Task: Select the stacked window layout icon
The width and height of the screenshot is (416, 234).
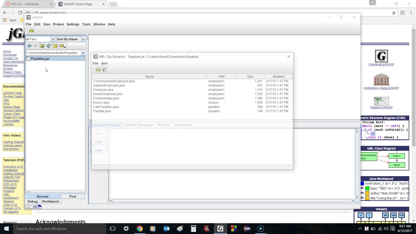Action: click(x=35, y=206)
